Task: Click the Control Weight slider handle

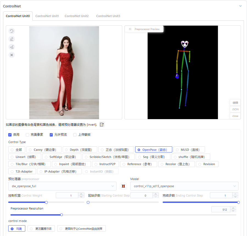Action: (x=46, y=202)
